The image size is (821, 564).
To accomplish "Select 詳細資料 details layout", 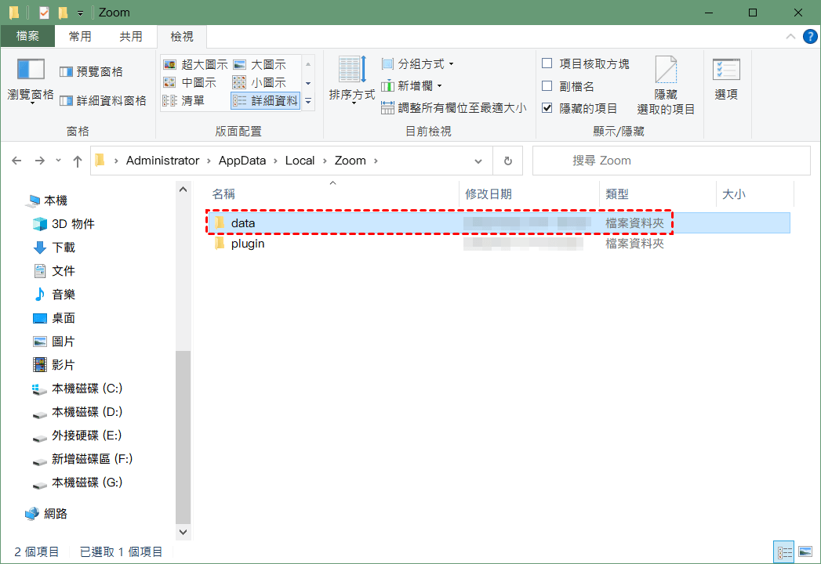I will click(x=266, y=100).
